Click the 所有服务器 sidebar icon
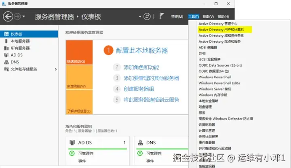The height and width of the screenshot is (168, 291). tap(6, 48)
